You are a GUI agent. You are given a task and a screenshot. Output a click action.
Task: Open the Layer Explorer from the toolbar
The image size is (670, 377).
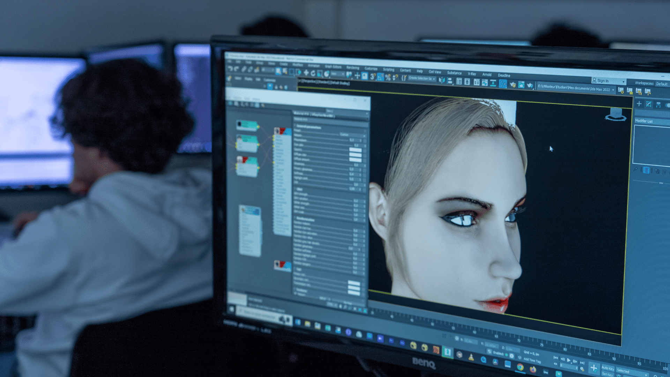[x=467, y=82]
